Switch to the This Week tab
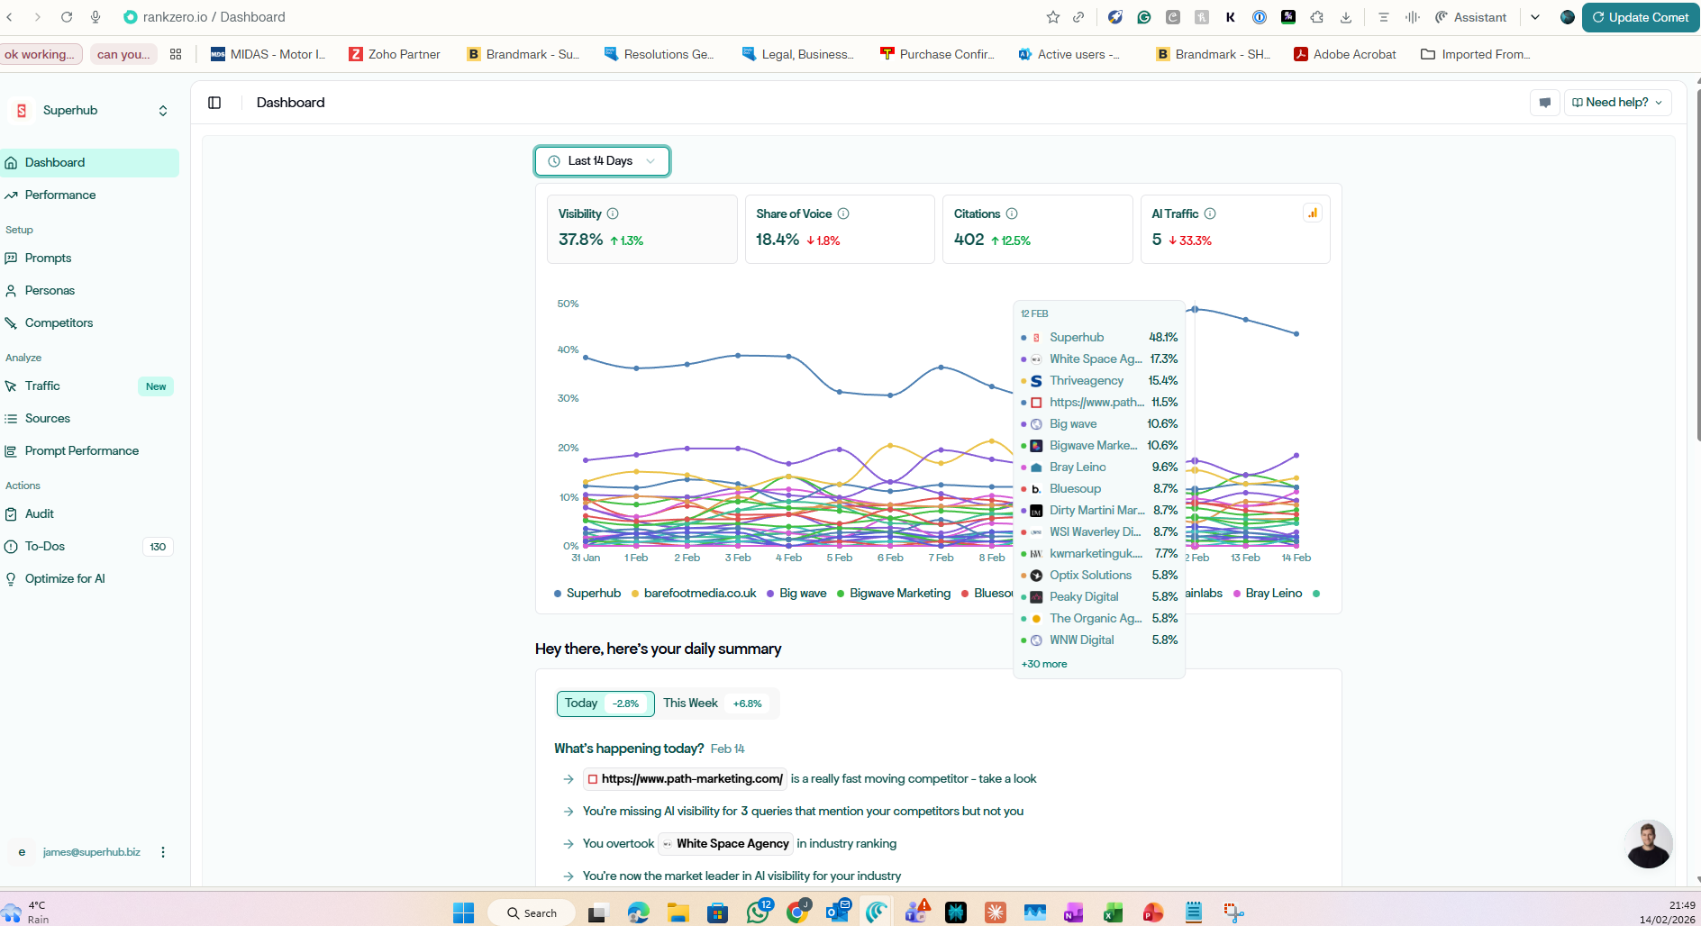This screenshot has height=926, width=1701. [x=713, y=704]
